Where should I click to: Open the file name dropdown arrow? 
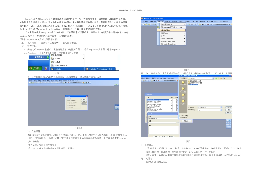coord(221,107)
